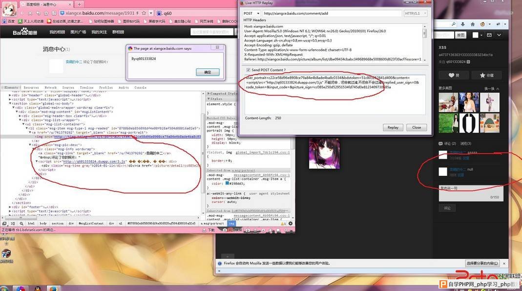Click the browser back arrow icon
This screenshot has height=291, width=522.
click(22, 13)
